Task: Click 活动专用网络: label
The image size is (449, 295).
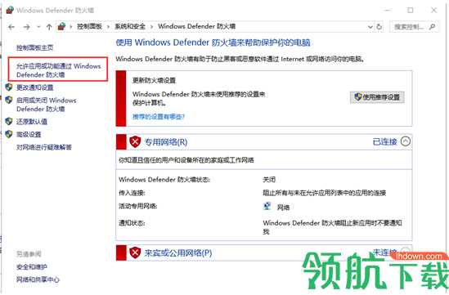Action: click(138, 206)
